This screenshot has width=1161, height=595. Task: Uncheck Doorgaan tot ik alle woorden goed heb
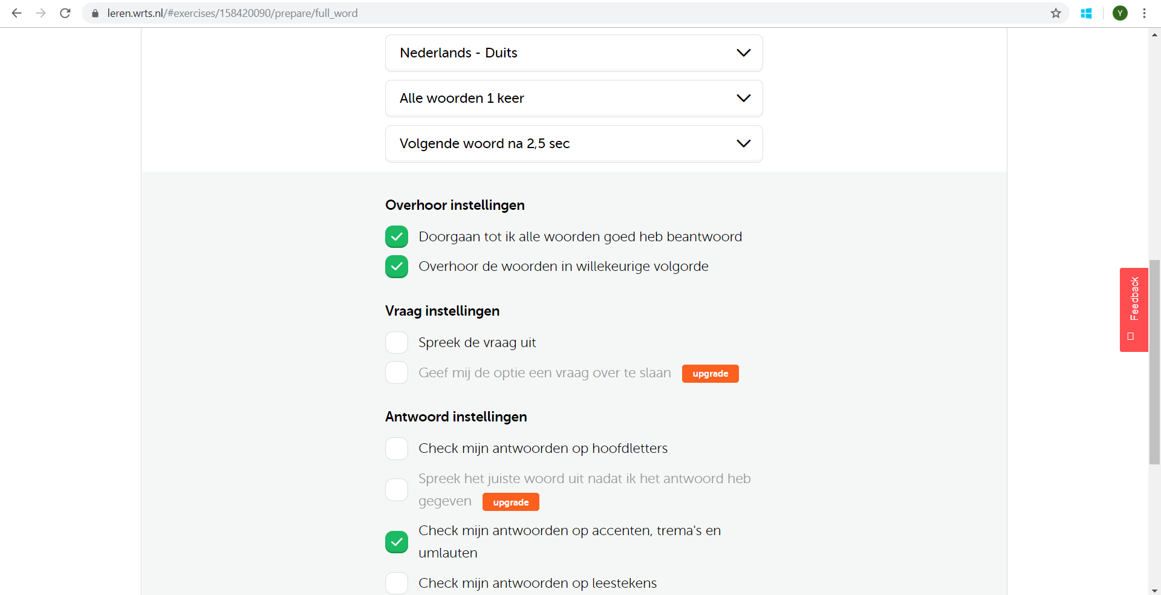click(397, 237)
